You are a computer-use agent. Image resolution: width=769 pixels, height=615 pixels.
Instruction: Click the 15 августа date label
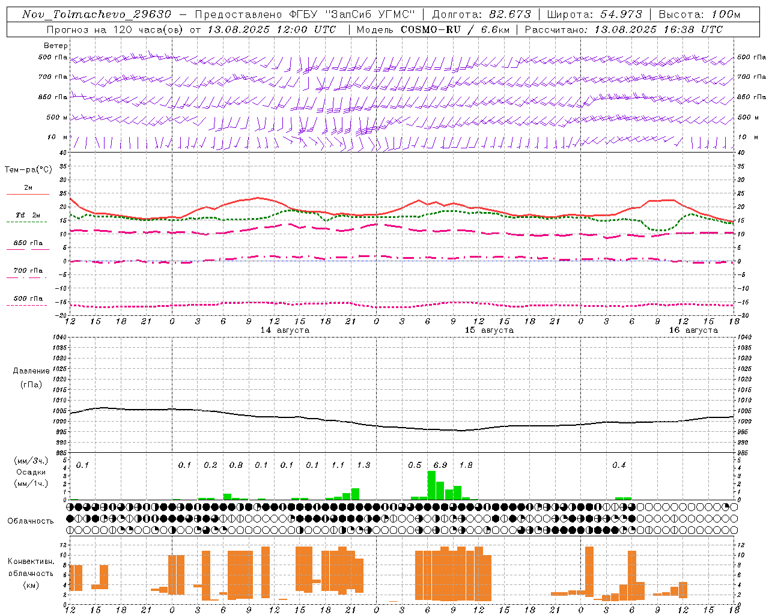pos(489,330)
